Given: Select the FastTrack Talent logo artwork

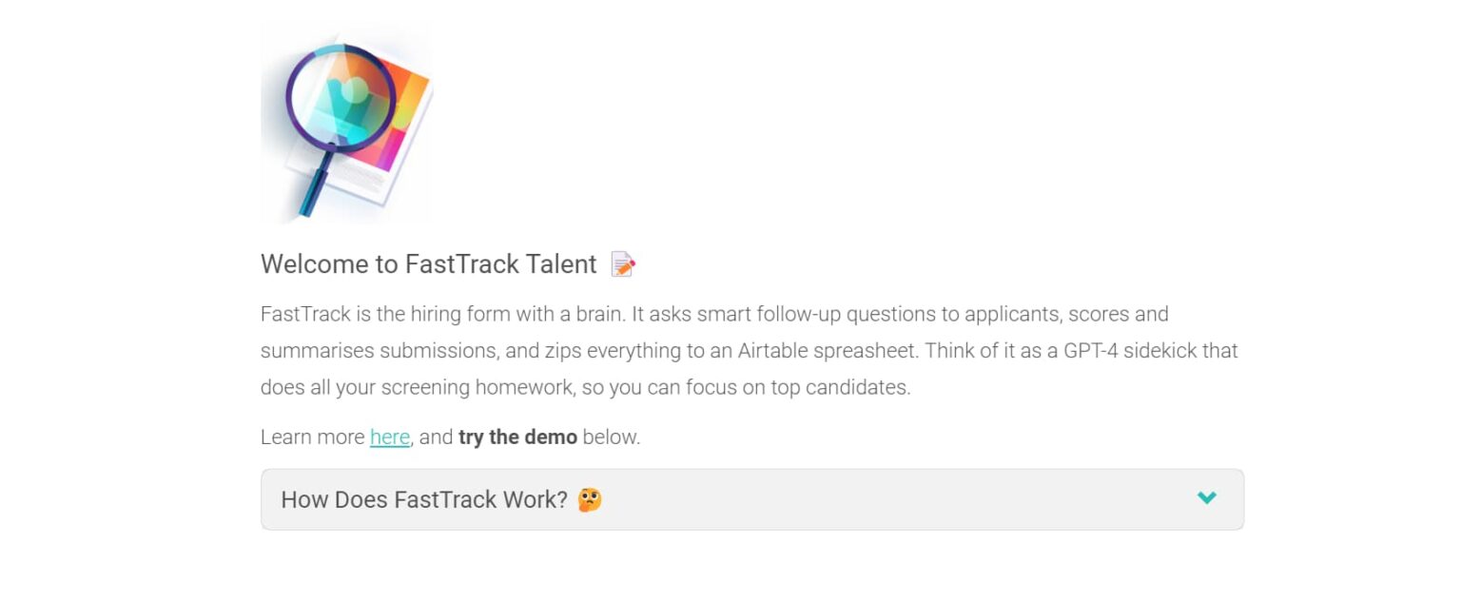Looking at the screenshot, I should (x=345, y=122).
